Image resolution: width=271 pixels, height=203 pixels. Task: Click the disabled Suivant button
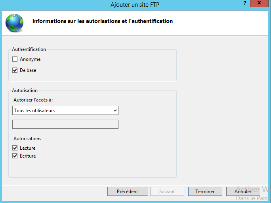point(167,192)
